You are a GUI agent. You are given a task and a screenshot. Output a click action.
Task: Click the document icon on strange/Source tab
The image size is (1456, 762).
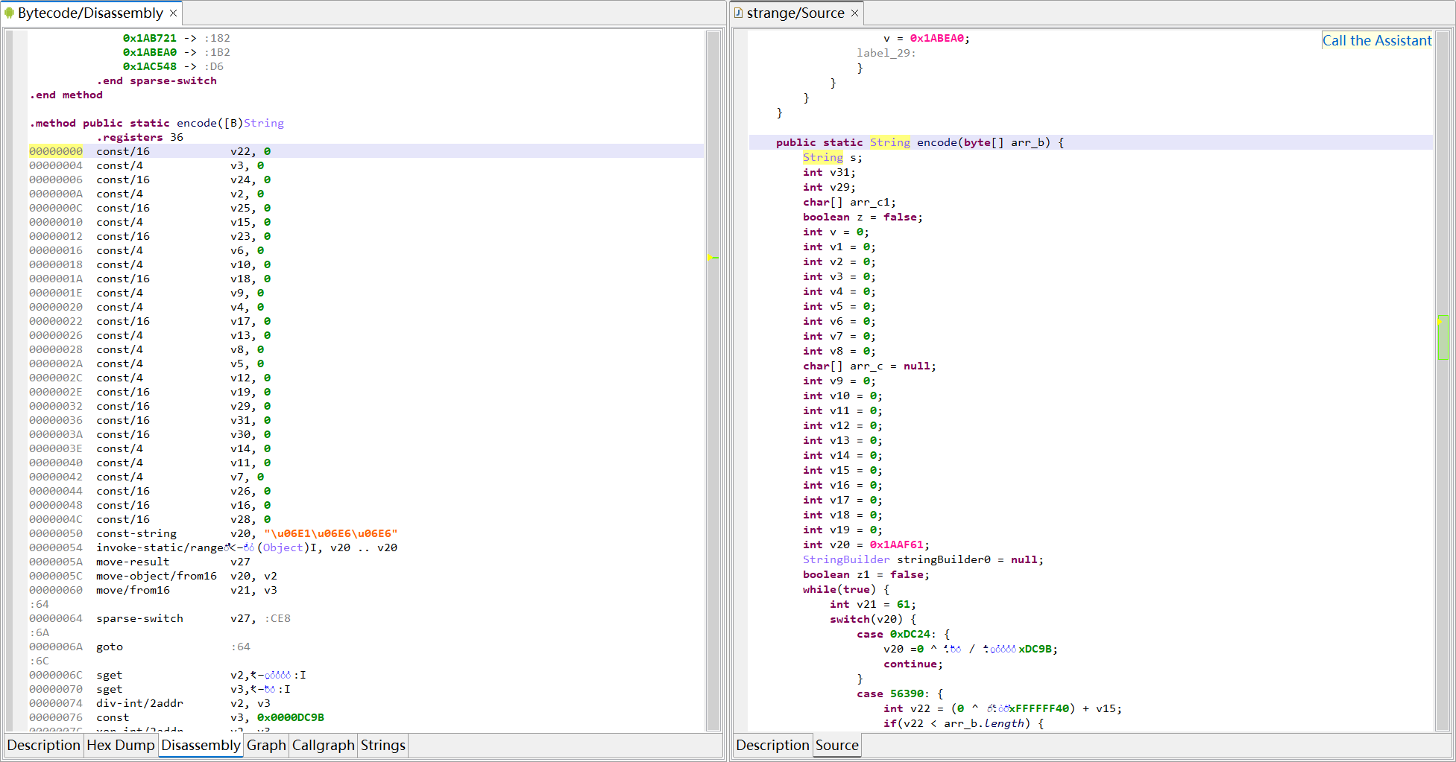(x=738, y=13)
